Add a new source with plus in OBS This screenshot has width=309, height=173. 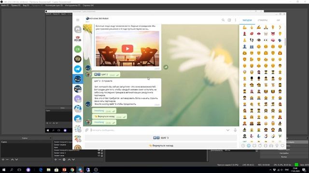point(56,160)
